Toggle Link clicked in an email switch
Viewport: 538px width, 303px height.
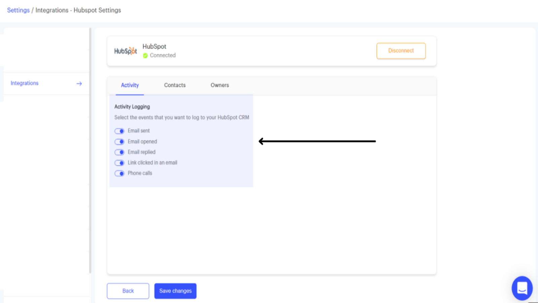[x=119, y=163]
